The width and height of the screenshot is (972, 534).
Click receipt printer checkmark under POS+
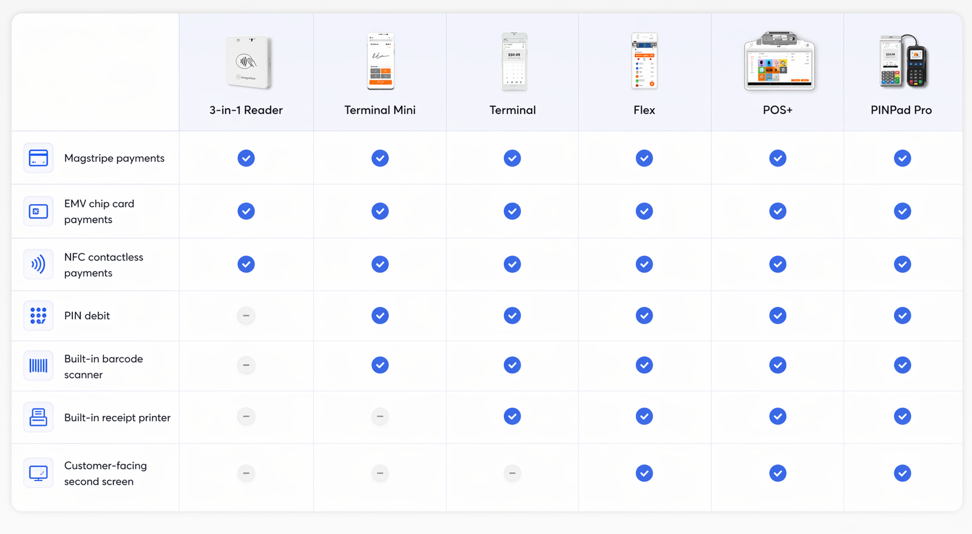[778, 416]
